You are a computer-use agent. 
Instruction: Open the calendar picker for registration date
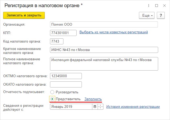[x=95, y=107]
